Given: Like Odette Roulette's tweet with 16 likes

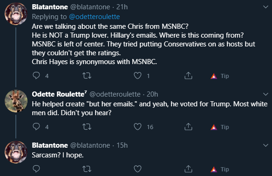Looking at the screenshot, I should 137,127.
